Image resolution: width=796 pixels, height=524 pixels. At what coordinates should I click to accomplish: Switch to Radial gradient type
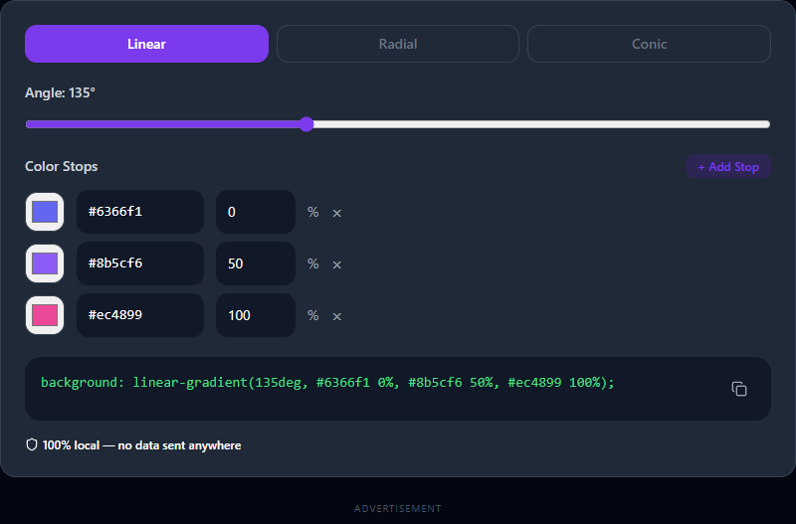point(398,44)
